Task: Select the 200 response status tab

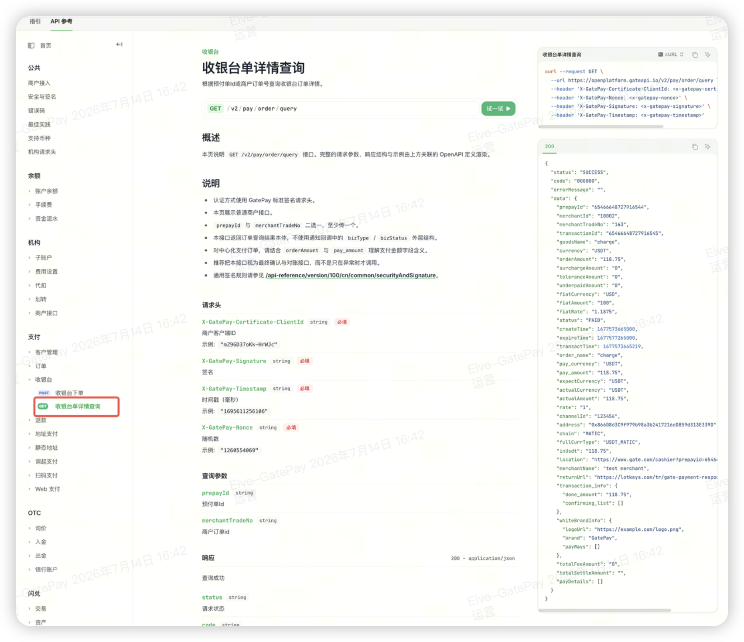Action: (x=549, y=147)
